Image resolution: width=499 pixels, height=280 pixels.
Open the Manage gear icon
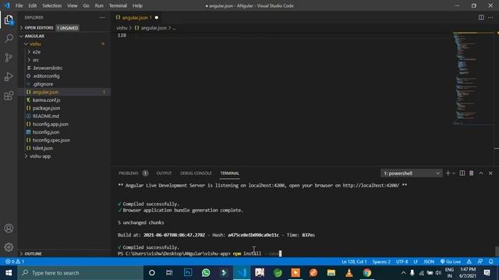pos(9,247)
